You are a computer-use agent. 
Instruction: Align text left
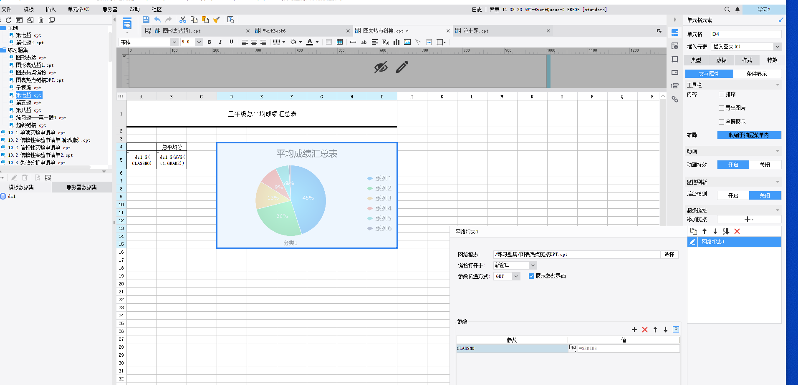pos(245,42)
